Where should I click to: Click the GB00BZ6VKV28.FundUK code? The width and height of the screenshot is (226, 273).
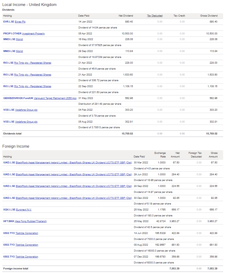tap(18, 98)
